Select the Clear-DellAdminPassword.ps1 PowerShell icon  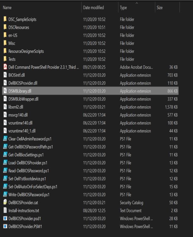5,139
